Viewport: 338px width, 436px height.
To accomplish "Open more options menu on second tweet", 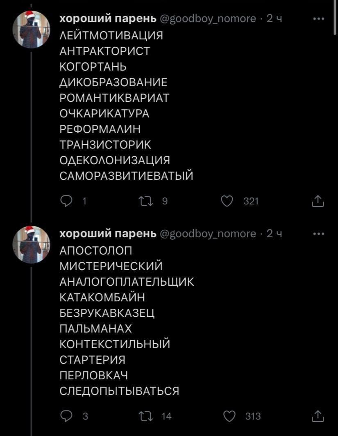I will pos(318,234).
